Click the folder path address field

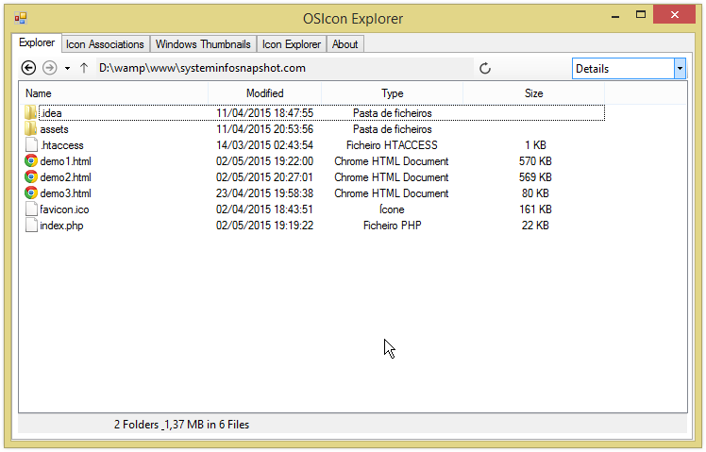[284, 68]
